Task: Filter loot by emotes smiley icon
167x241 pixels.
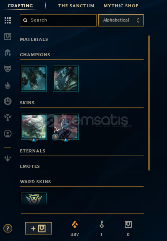Action: 8,101
